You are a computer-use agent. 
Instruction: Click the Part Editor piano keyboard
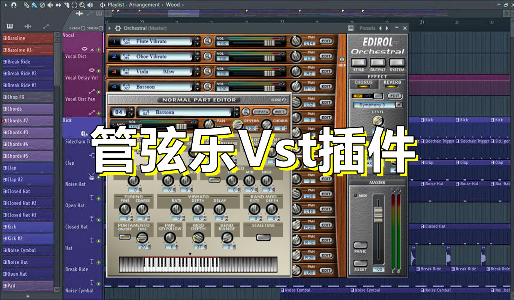pos(198,264)
